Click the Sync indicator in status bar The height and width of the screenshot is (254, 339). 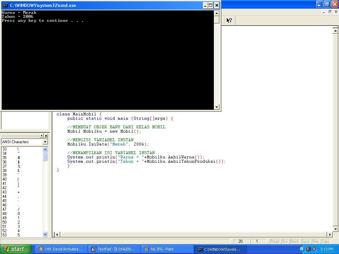[306, 241]
